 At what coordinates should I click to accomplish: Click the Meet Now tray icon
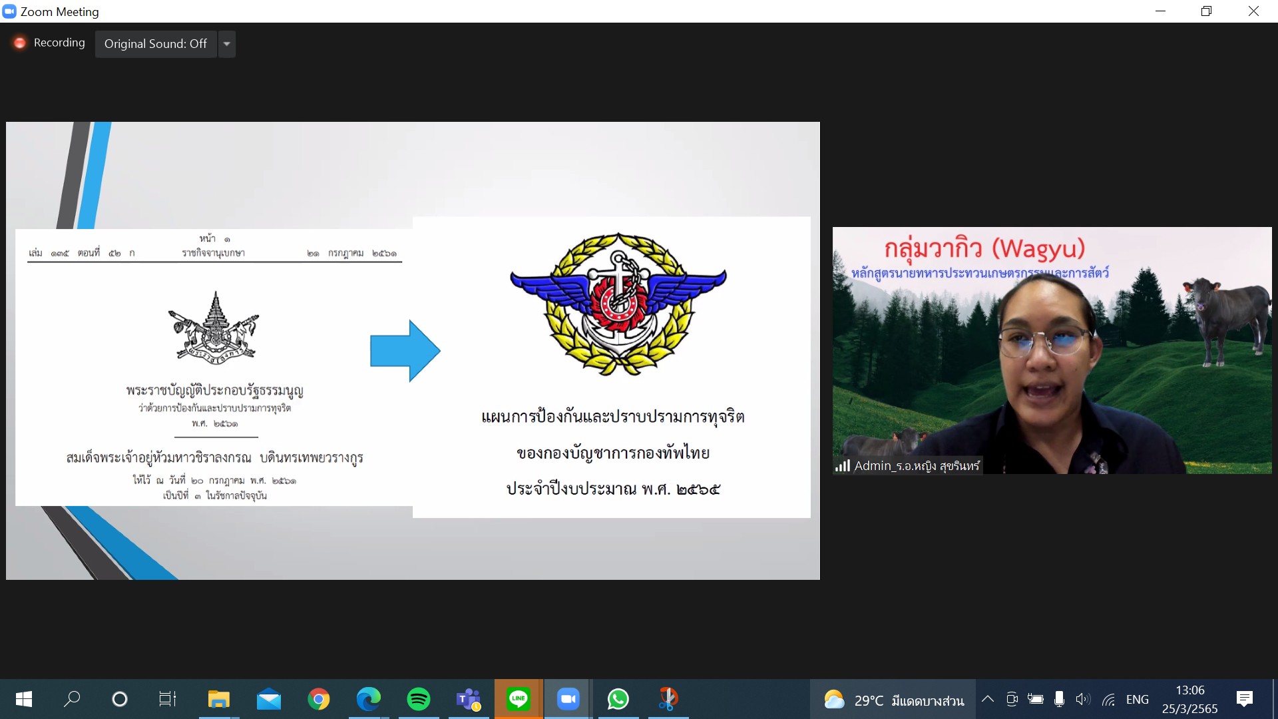coord(1012,699)
